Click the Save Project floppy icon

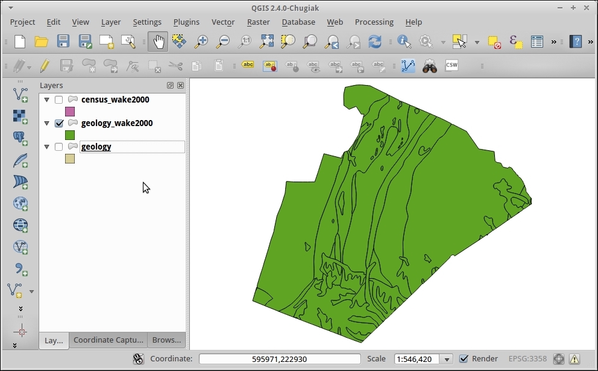tap(63, 42)
